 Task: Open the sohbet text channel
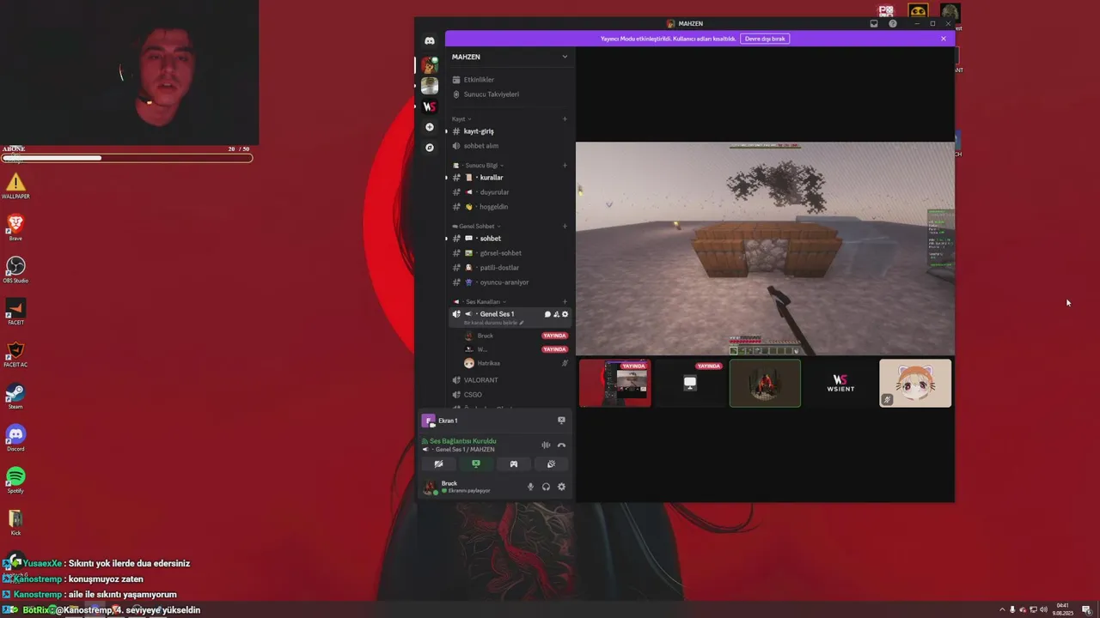(x=510, y=239)
